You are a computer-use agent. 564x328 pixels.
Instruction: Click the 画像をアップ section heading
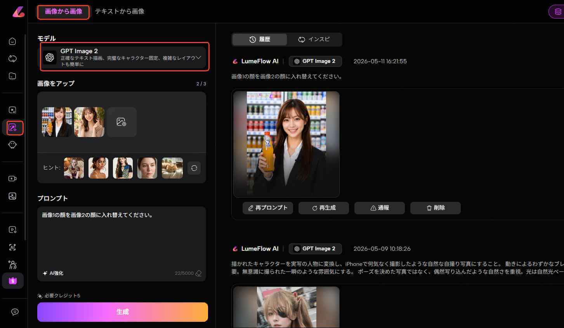pos(56,83)
